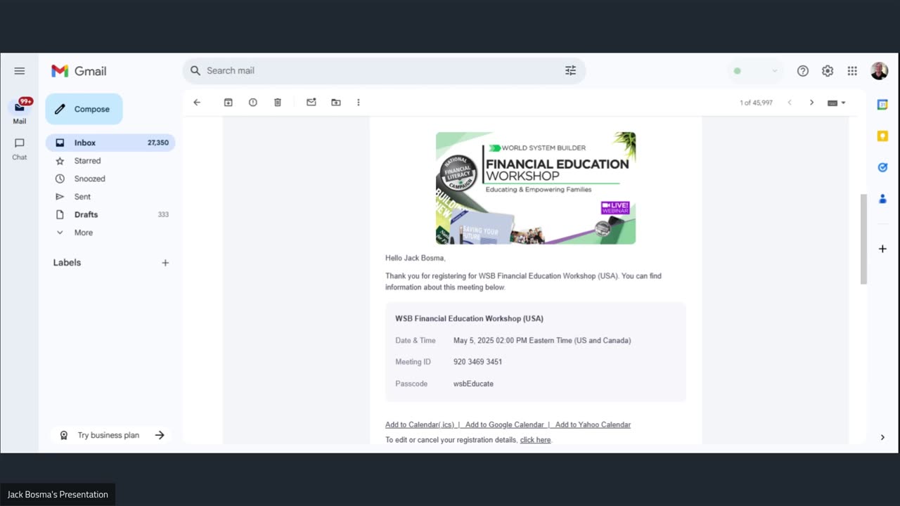Click the Labels heading in sidebar
Screen dimensions: 900x506
67,263
